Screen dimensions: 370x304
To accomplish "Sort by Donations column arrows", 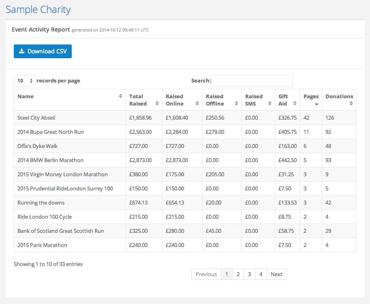I will [x=351, y=103].
